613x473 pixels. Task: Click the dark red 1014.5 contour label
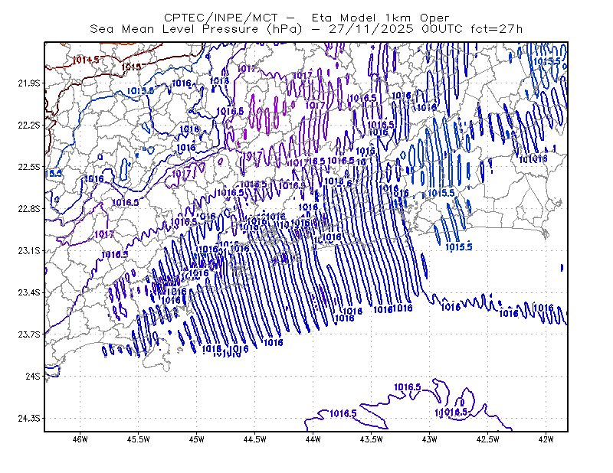click(x=87, y=60)
